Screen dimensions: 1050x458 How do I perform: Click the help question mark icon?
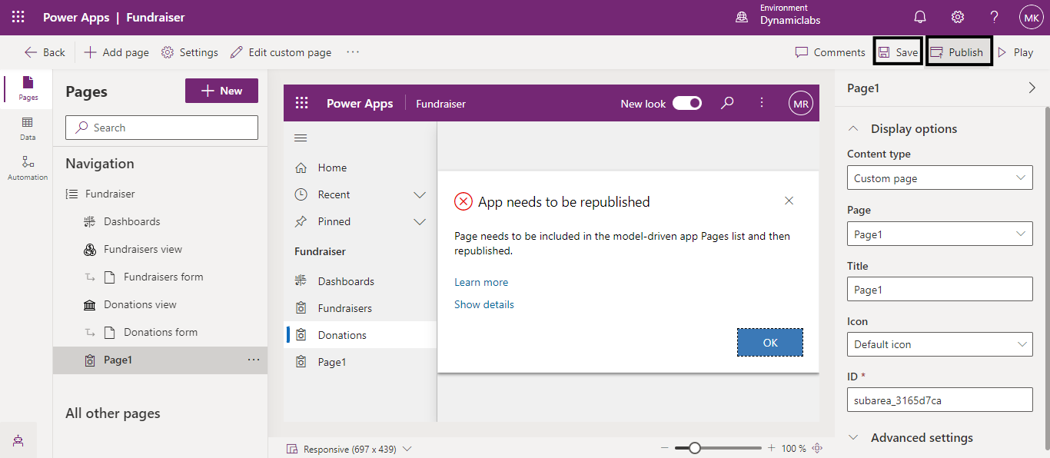(x=994, y=17)
